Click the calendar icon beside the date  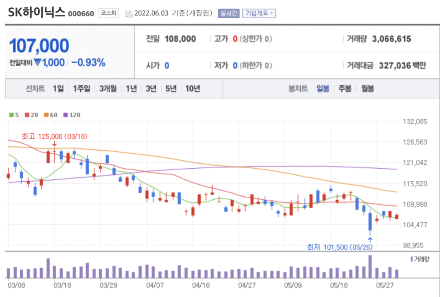[128, 14]
